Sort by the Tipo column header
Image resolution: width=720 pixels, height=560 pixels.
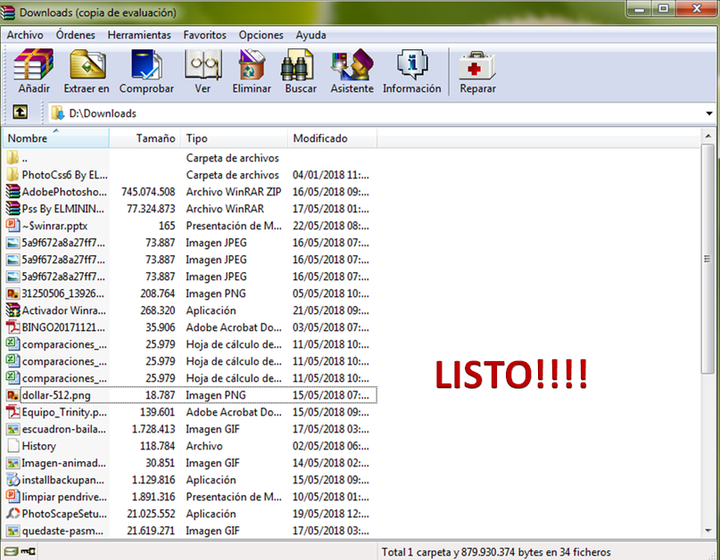pyautogui.click(x=234, y=138)
